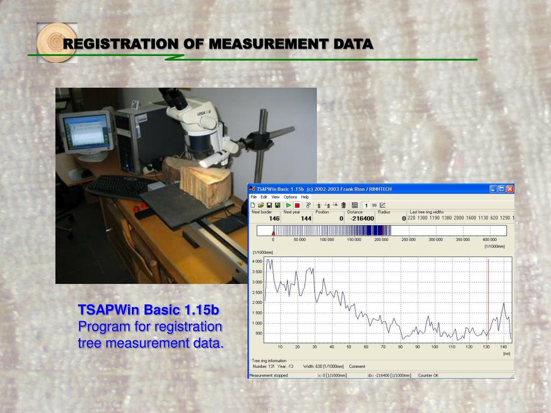Minimize the TSAPWin window
Image resolution: width=551 pixels, height=413 pixels.
pos(493,189)
